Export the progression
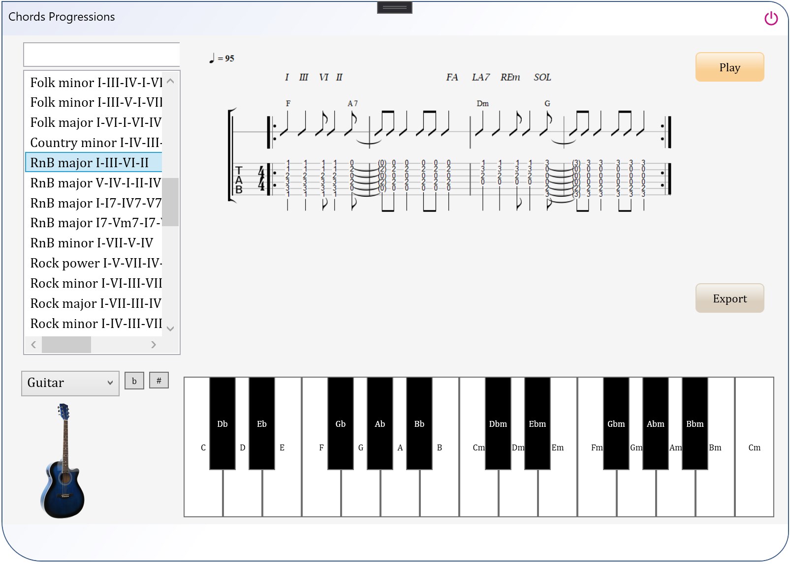This screenshot has height=564, width=790. (x=729, y=298)
